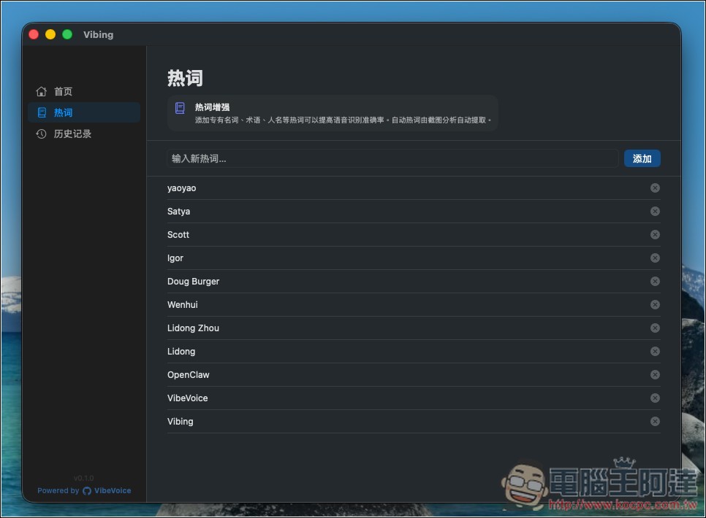Delete the Scott entry
The height and width of the screenshot is (518, 706).
655,234
